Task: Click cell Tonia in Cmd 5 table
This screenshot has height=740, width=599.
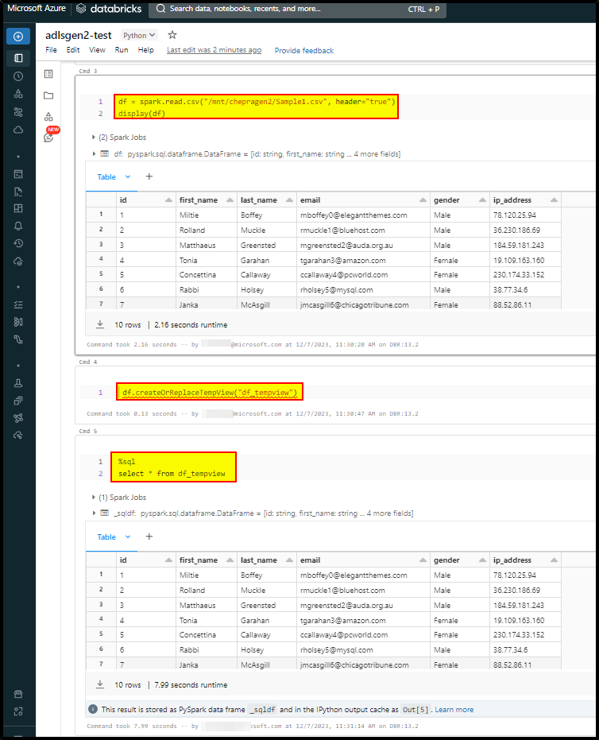Action: [x=206, y=621]
